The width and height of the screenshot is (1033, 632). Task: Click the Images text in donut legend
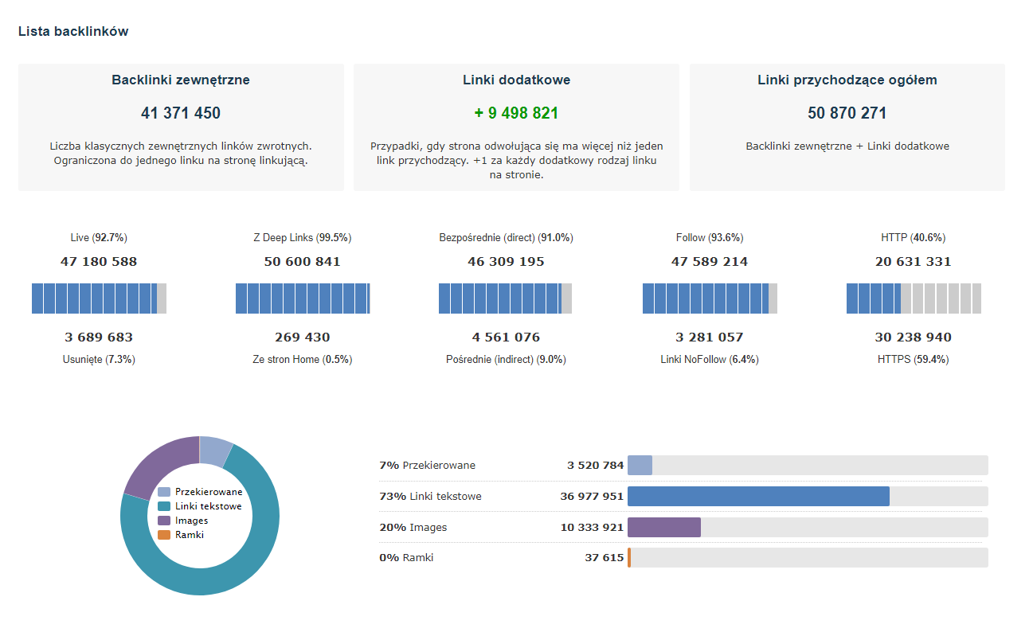point(191,521)
